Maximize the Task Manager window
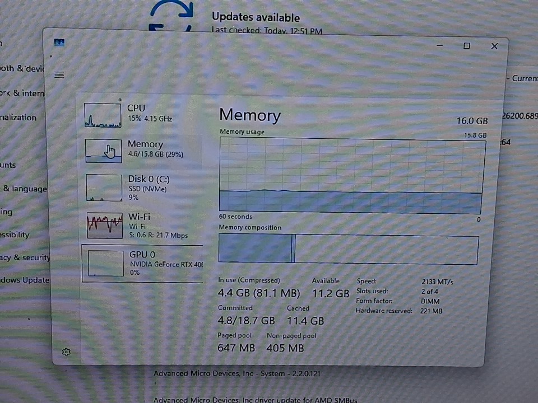The image size is (538, 403). click(466, 46)
